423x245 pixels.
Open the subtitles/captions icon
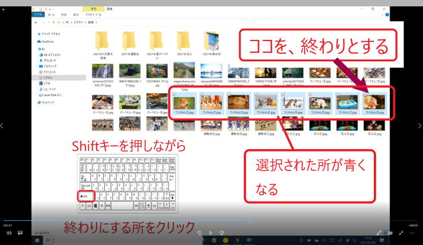point(20,233)
